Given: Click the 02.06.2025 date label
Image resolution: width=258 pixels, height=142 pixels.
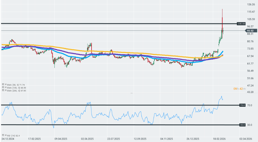Looking at the screenshot, I should pyautogui.click(x=87, y=139).
